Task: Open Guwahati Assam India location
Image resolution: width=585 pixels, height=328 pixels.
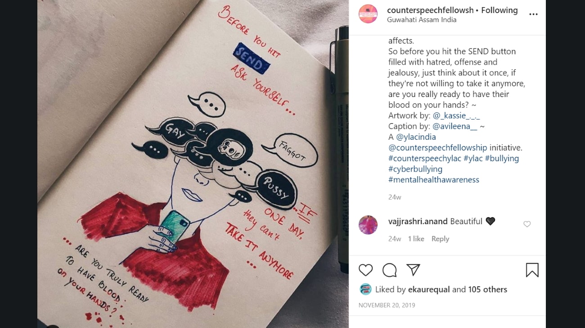Action: pos(422,20)
